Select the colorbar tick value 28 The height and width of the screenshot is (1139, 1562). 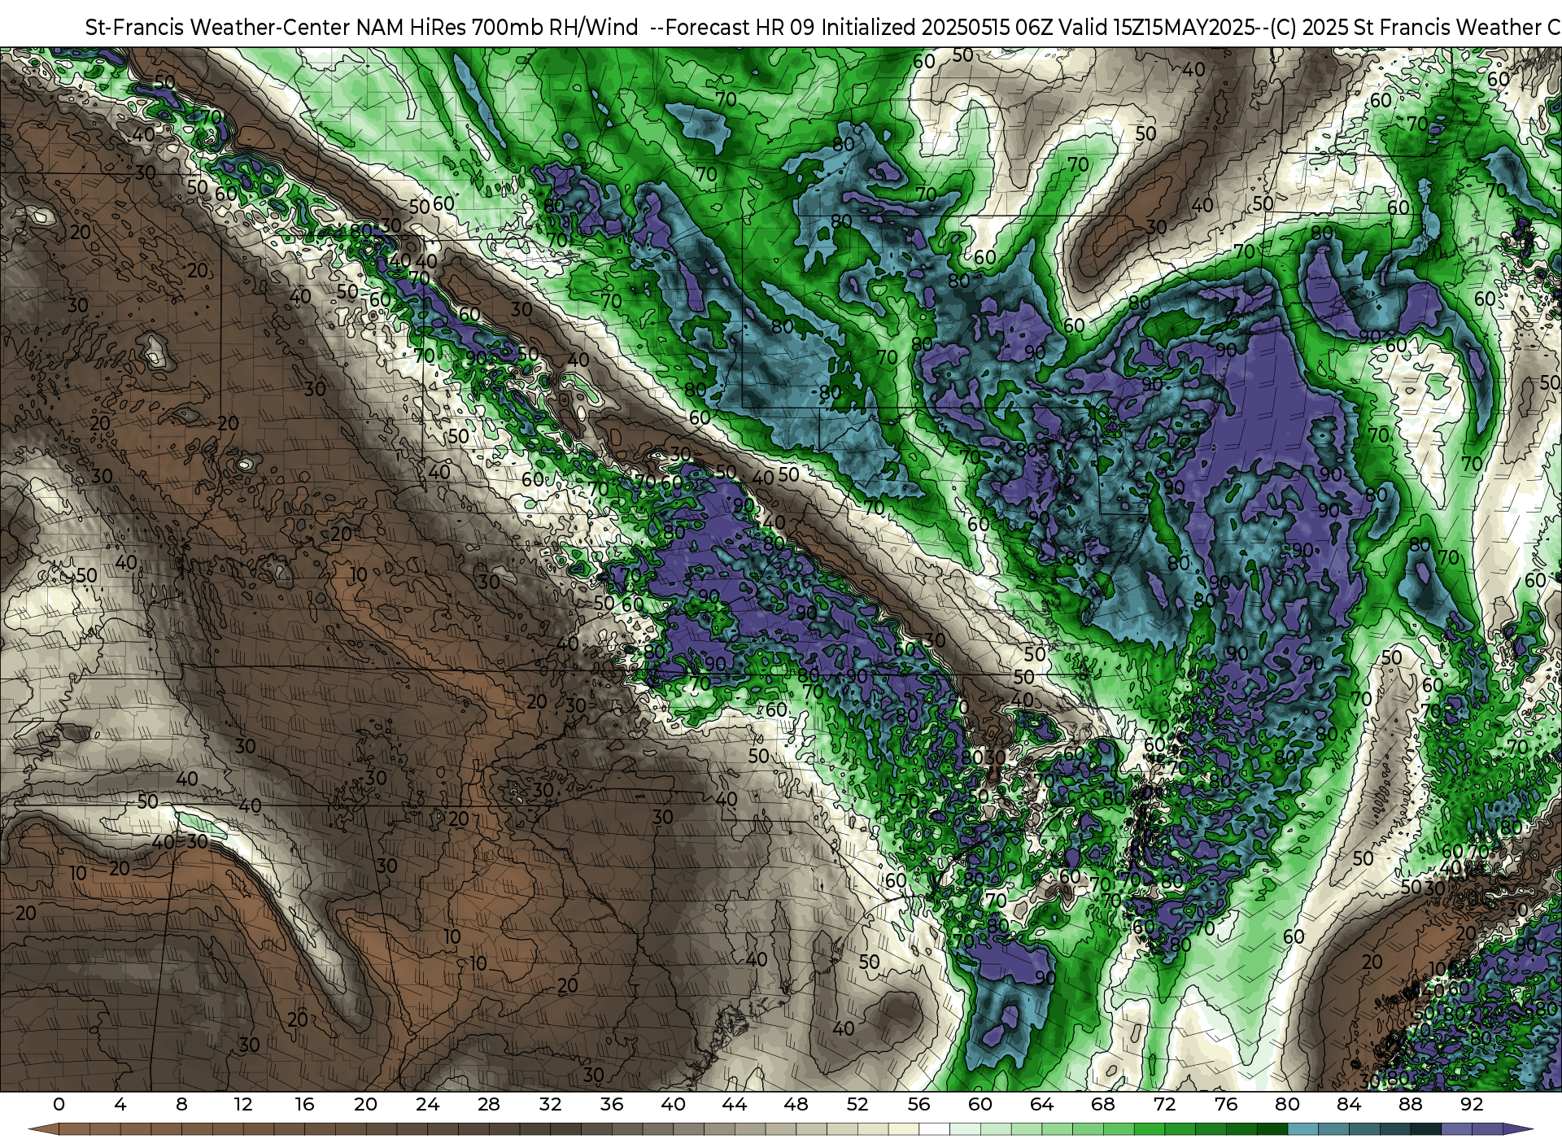pos(489,1104)
